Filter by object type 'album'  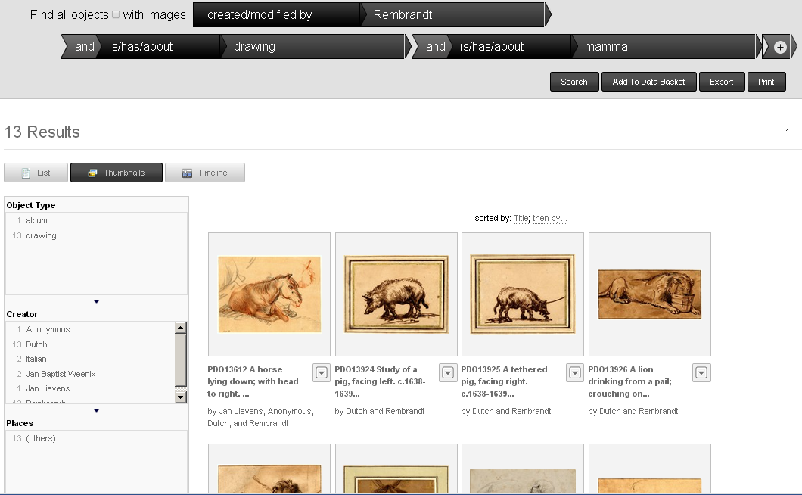pos(36,220)
